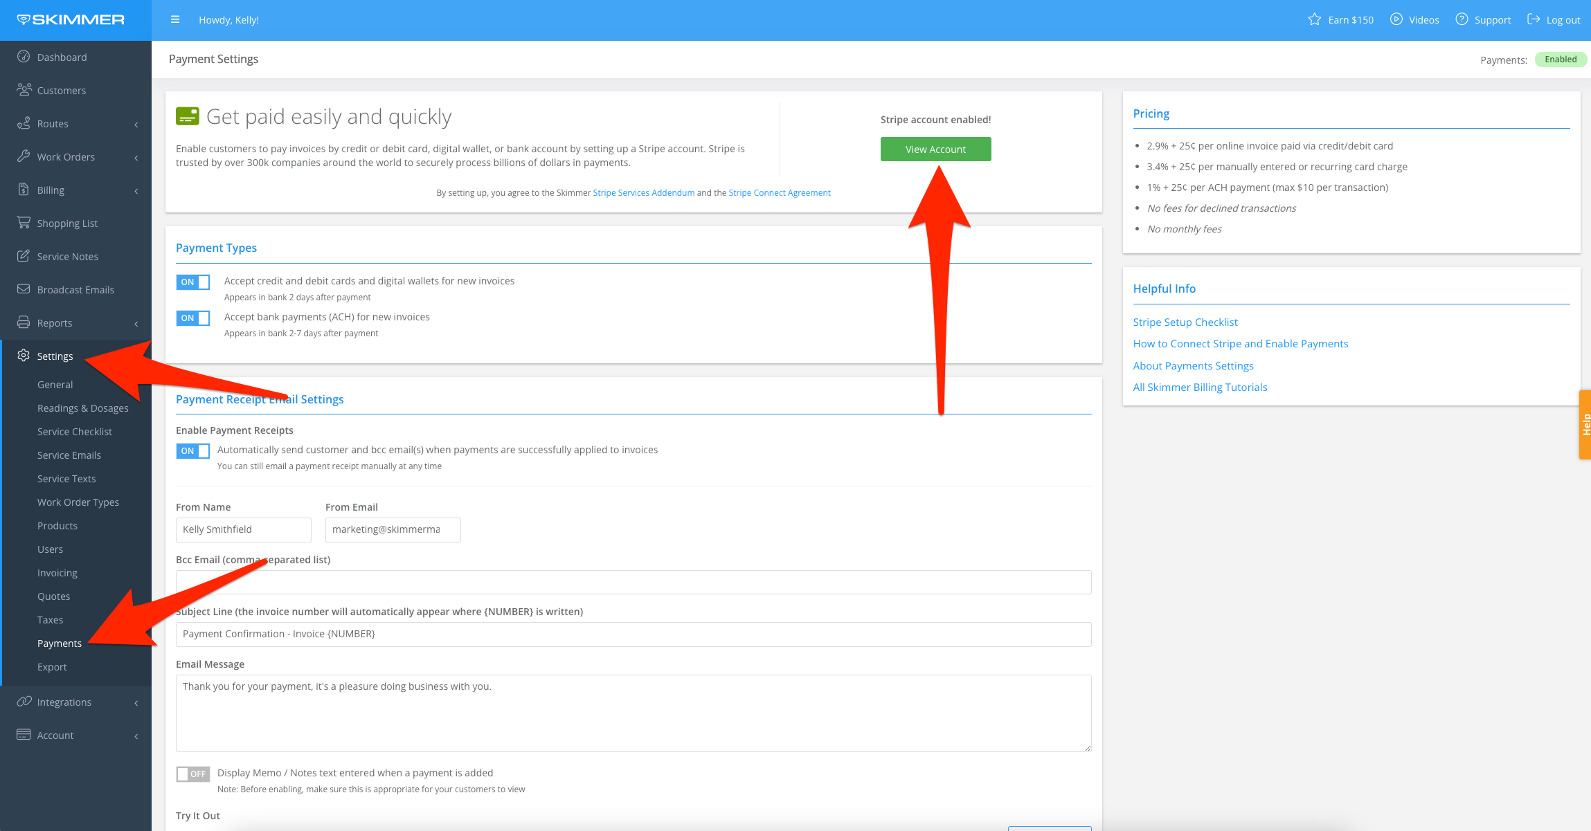
Task: Select Payments in Settings submenu
Action: coord(60,643)
